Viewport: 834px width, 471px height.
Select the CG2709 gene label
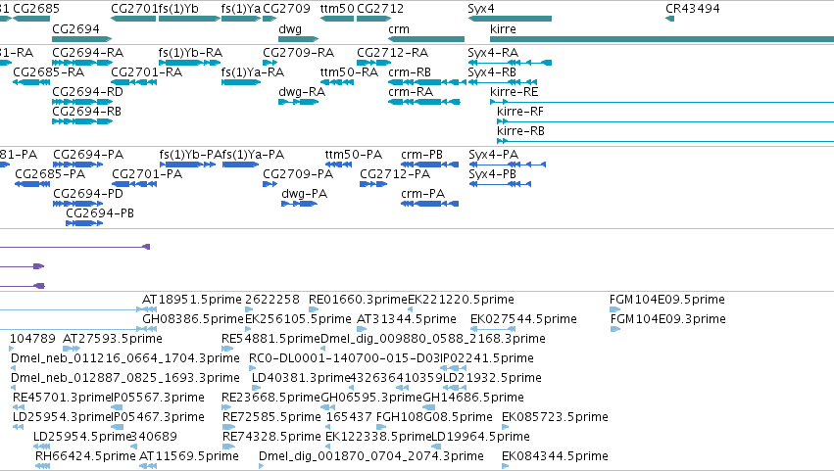coord(287,9)
